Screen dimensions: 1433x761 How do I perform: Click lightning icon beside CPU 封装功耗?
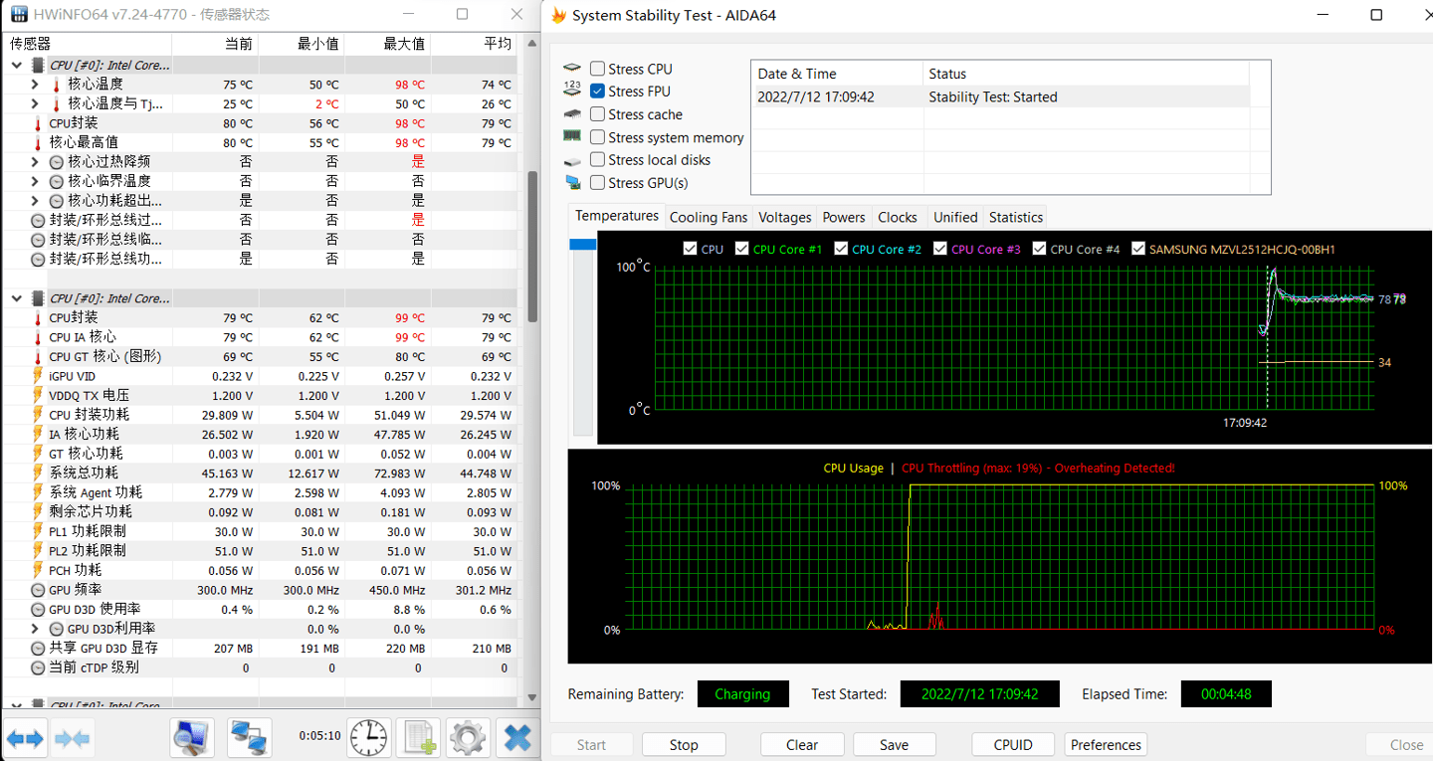tap(38, 415)
